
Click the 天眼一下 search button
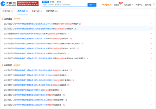click(92, 5)
